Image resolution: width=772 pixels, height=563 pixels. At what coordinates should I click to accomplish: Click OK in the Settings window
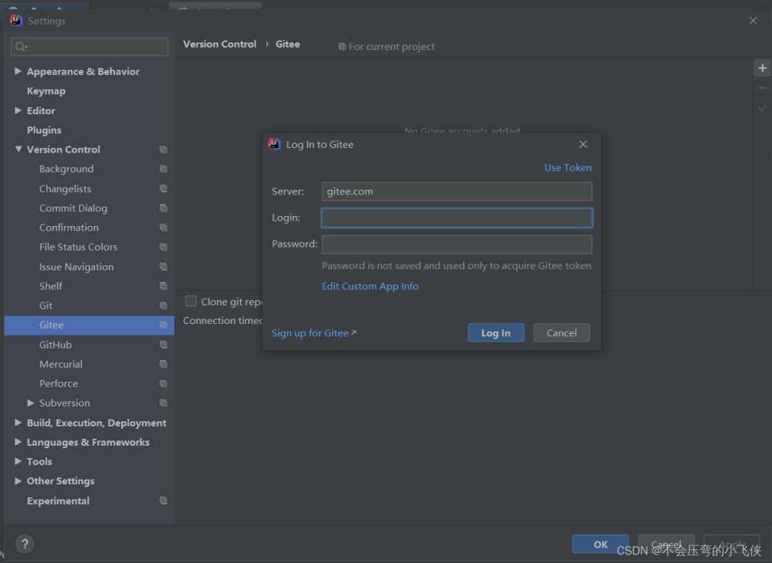tap(600, 544)
